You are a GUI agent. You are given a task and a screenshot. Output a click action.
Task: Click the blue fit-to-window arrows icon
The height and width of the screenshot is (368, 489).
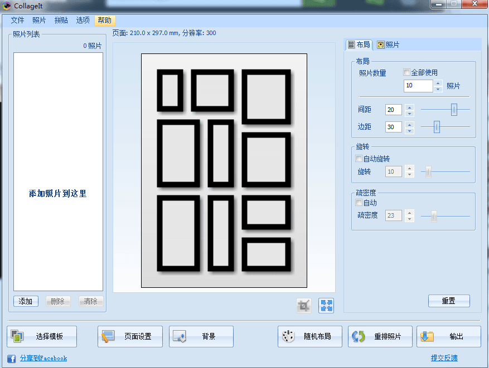326,305
